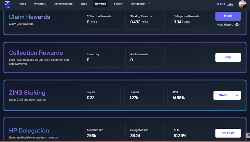250x142 pixels.
Task: Open the Achievements page
Action: coord(63,4)
